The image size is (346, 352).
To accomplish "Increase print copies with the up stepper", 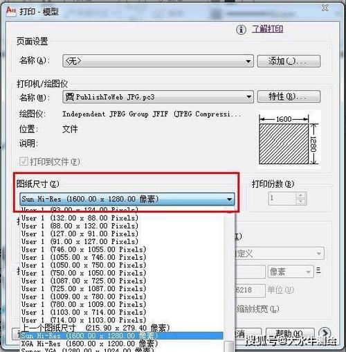I will 301,195.
